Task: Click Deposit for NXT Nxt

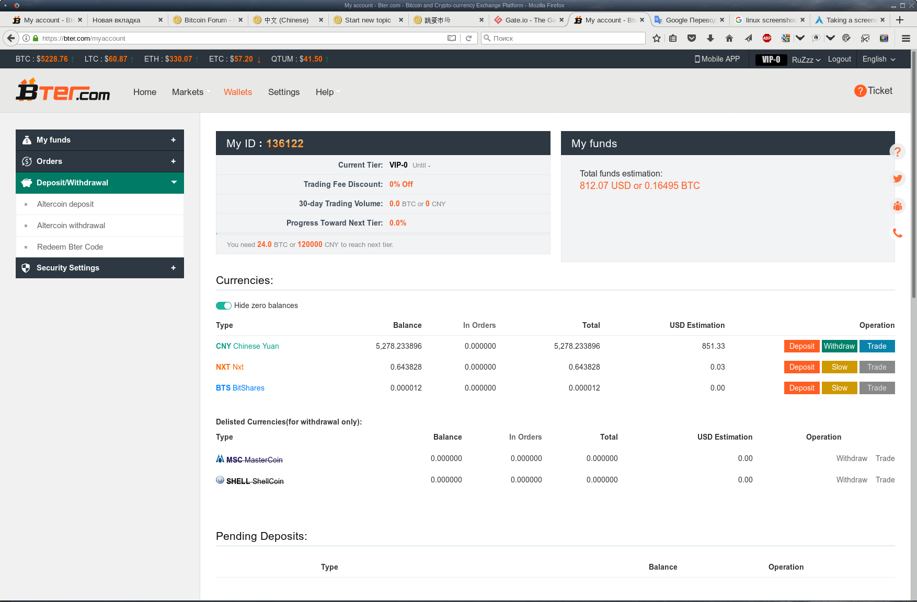Action: [x=802, y=367]
